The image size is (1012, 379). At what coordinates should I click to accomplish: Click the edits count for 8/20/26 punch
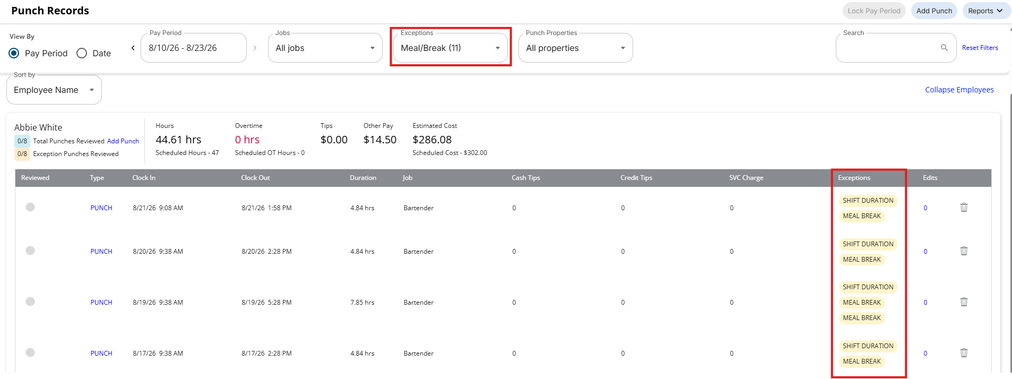coord(925,252)
